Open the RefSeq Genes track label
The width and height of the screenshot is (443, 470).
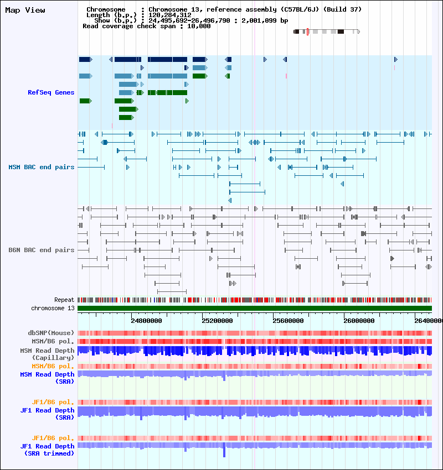click(51, 92)
